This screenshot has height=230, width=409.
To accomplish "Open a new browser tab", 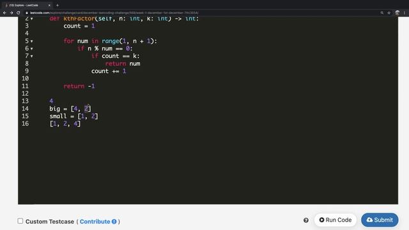I will [58, 5].
